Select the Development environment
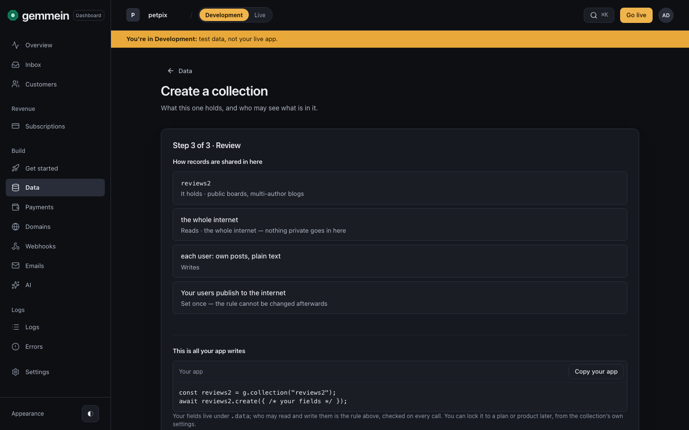Screen dimensions: 689x430 (224, 15)
